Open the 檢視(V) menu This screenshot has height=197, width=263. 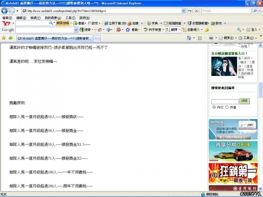tap(35, 18)
